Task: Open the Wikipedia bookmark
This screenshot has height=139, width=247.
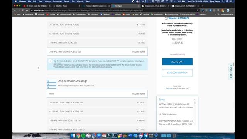Action: click(40, 14)
